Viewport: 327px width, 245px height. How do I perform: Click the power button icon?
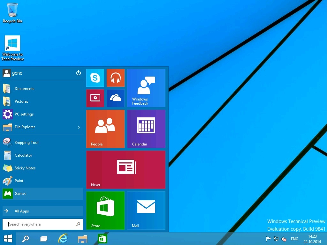coord(79,73)
